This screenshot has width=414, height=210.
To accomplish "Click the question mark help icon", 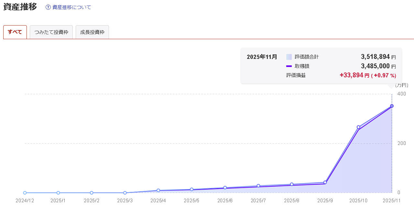I will tap(48, 7).
